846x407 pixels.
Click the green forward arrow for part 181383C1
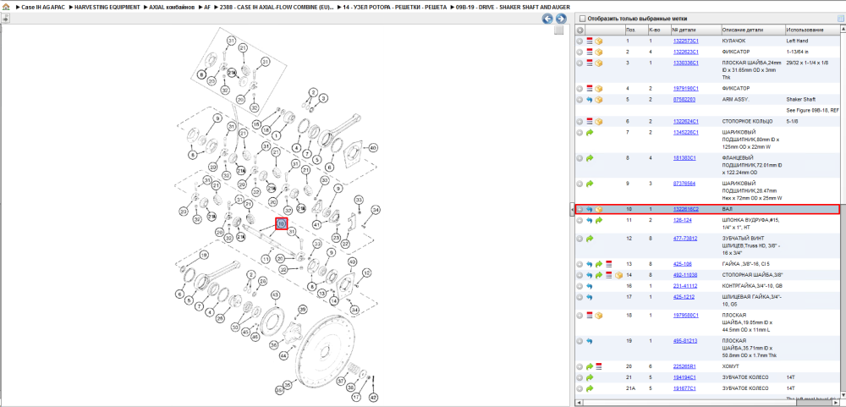[590, 158]
